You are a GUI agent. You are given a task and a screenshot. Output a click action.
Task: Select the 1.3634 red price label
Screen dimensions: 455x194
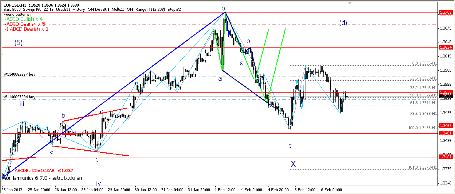445,47
